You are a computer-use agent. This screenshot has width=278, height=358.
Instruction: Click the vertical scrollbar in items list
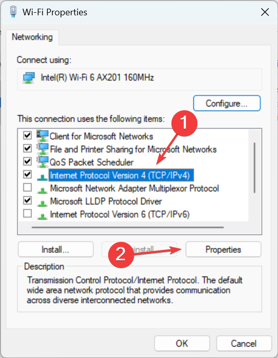click(x=254, y=168)
